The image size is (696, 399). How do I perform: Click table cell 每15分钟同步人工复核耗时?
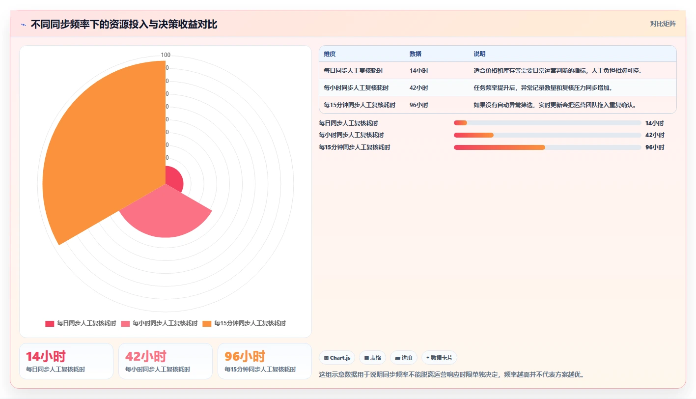click(360, 105)
